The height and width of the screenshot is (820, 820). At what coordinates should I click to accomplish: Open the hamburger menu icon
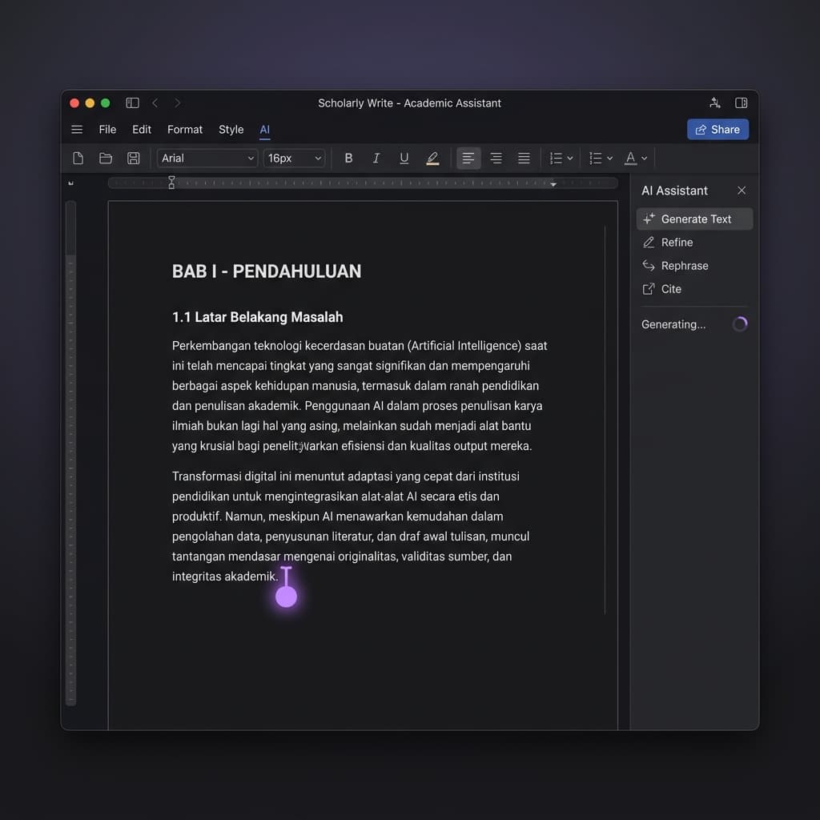(x=77, y=130)
